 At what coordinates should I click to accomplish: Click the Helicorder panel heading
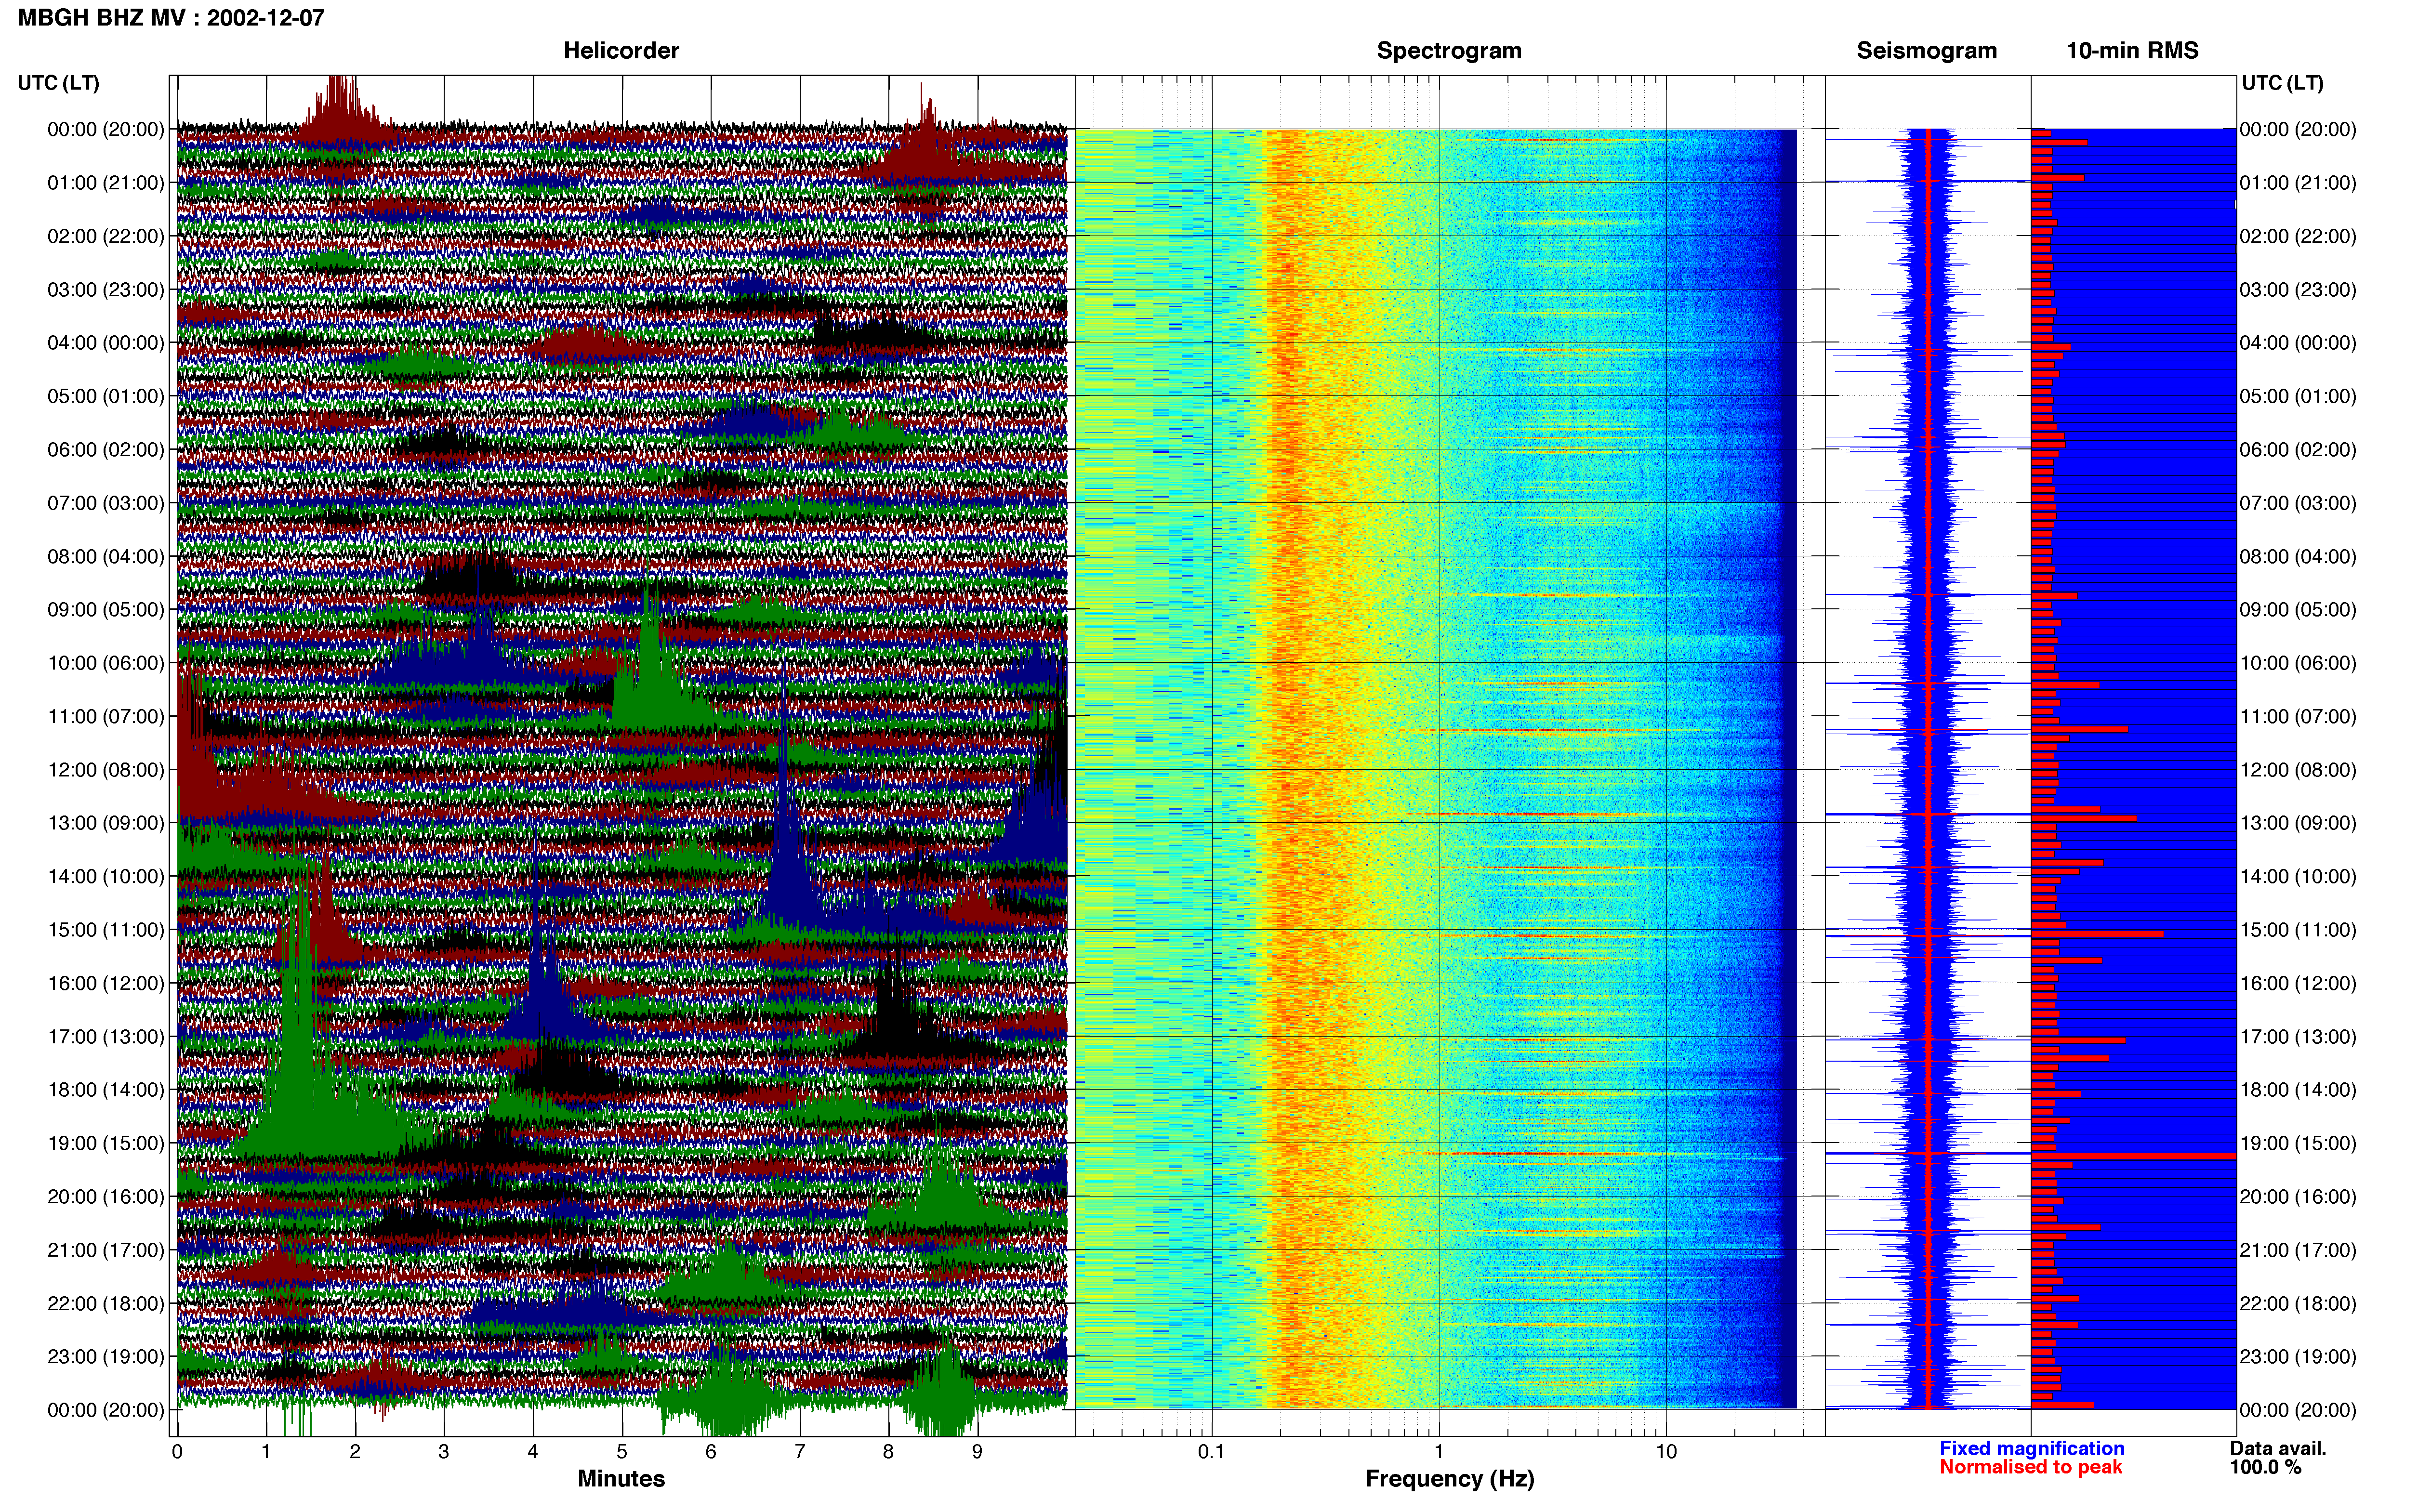click(621, 51)
